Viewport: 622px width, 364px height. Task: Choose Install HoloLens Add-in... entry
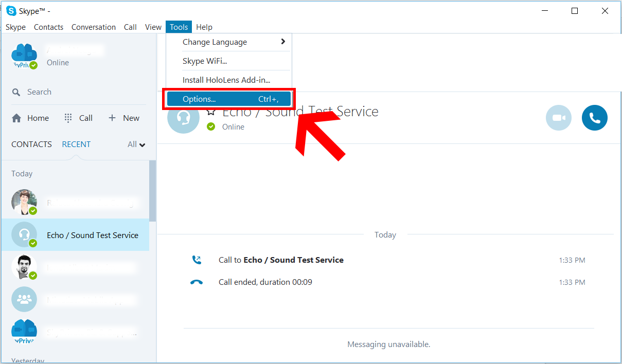pyautogui.click(x=229, y=80)
